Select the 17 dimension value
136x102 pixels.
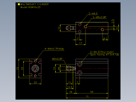pos(81,43)
